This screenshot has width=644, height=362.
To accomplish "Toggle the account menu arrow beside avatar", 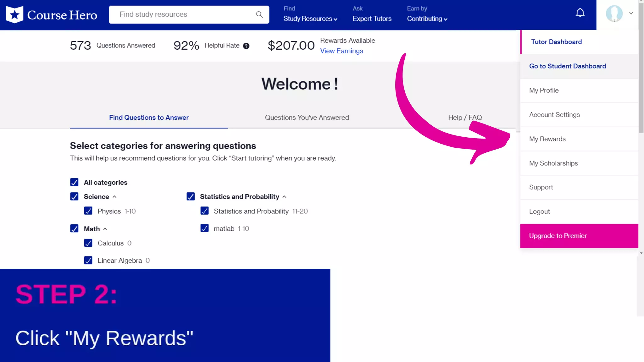I will tap(631, 13).
